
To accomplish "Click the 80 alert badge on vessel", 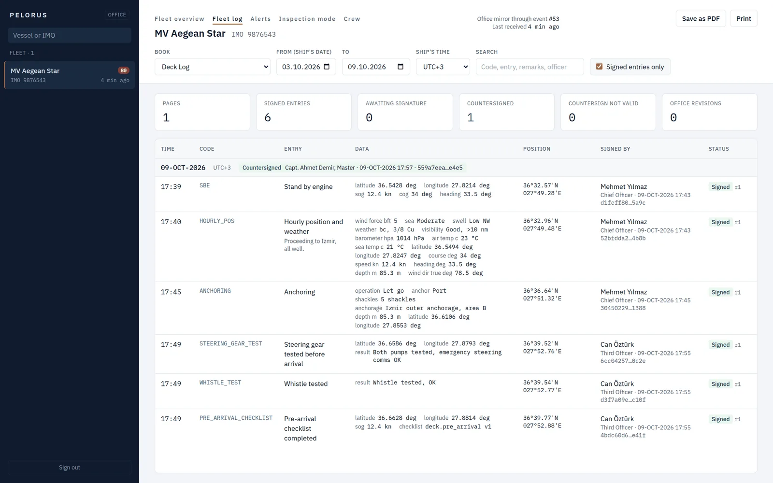I will [x=124, y=71].
